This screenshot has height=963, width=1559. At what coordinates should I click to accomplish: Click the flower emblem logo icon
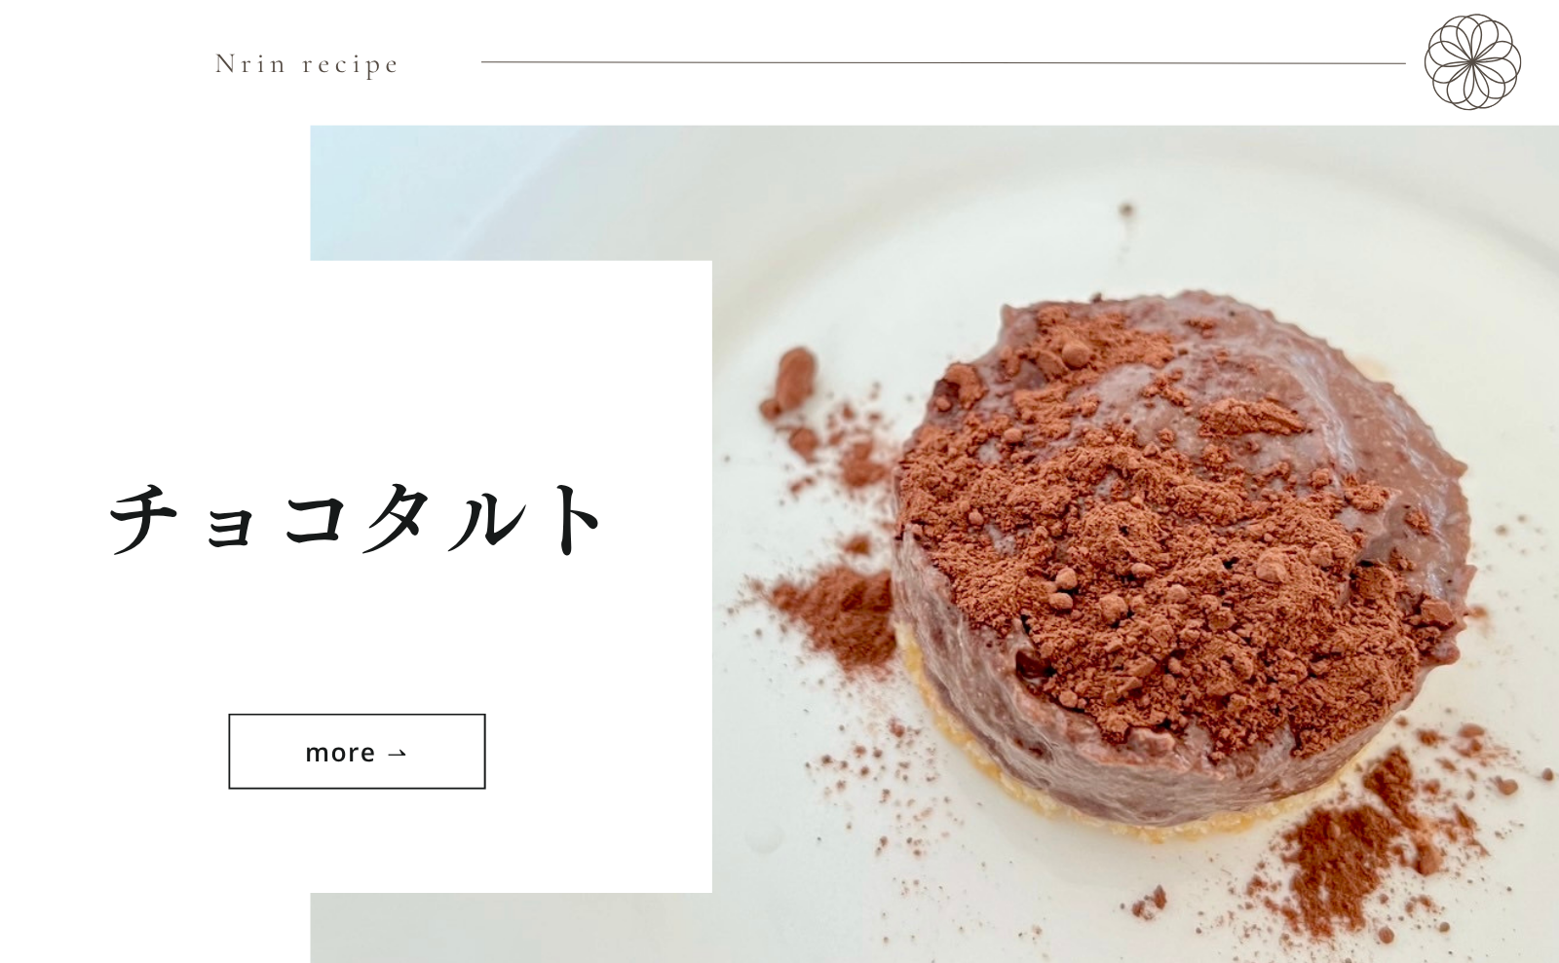(1472, 61)
